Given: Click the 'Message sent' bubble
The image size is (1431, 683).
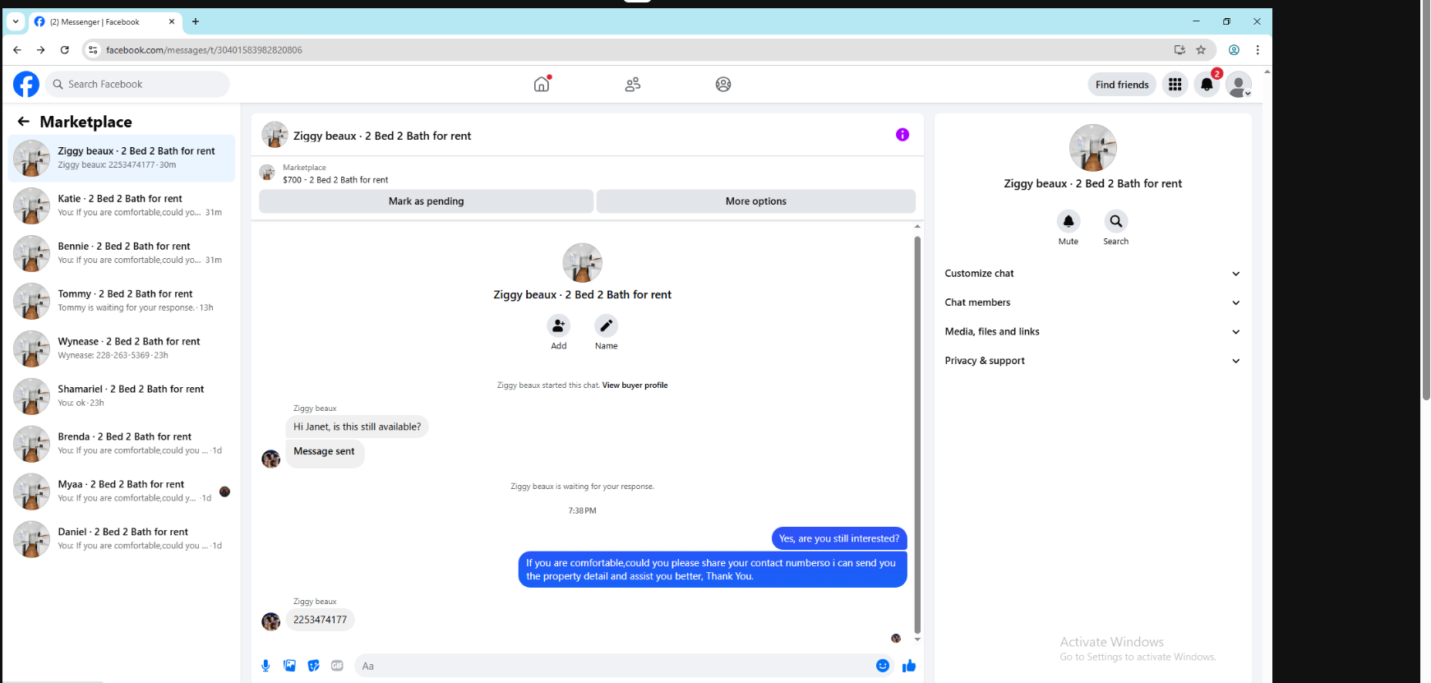Looking at the screenshot, I should click(325, 452).
